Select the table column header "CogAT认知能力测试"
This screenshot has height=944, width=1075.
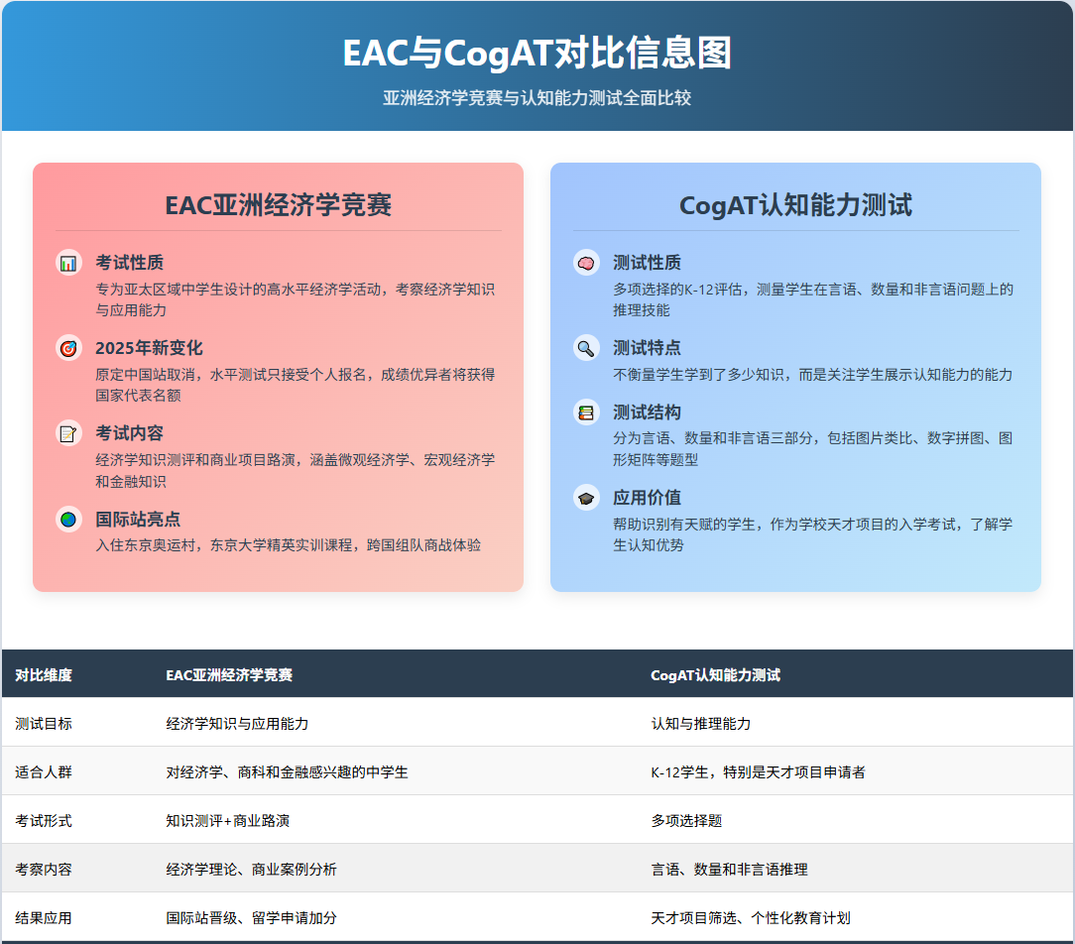point(716,675)
